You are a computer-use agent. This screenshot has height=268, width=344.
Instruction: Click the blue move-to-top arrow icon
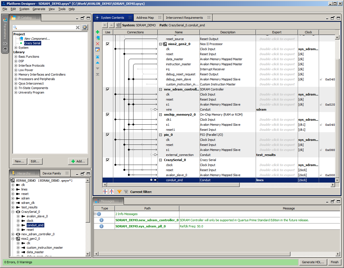[x=98, y=57]
